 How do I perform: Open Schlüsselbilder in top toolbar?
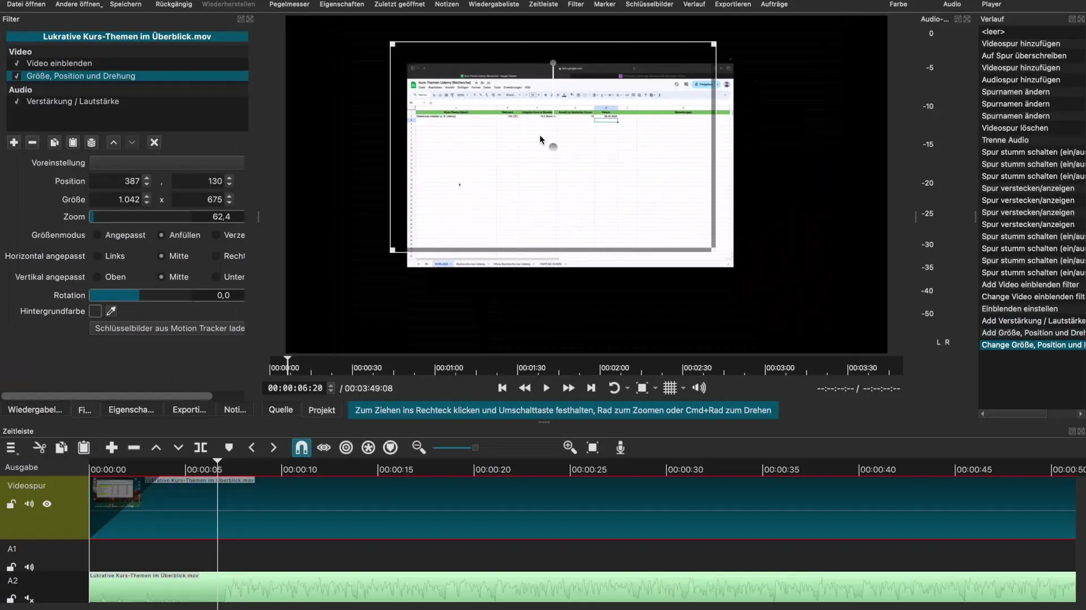click(649, 4)
